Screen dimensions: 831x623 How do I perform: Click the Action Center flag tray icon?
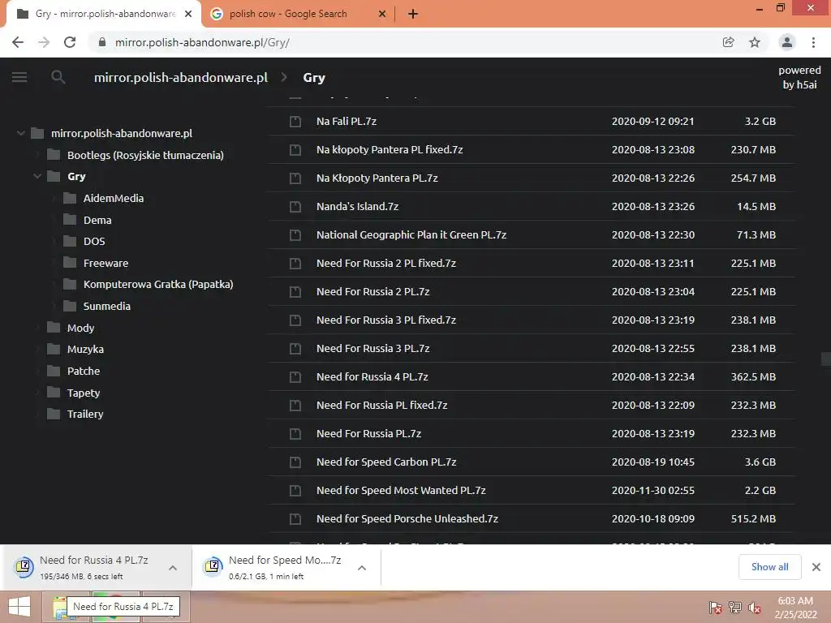pyautogui.click(x=715, y=608)
